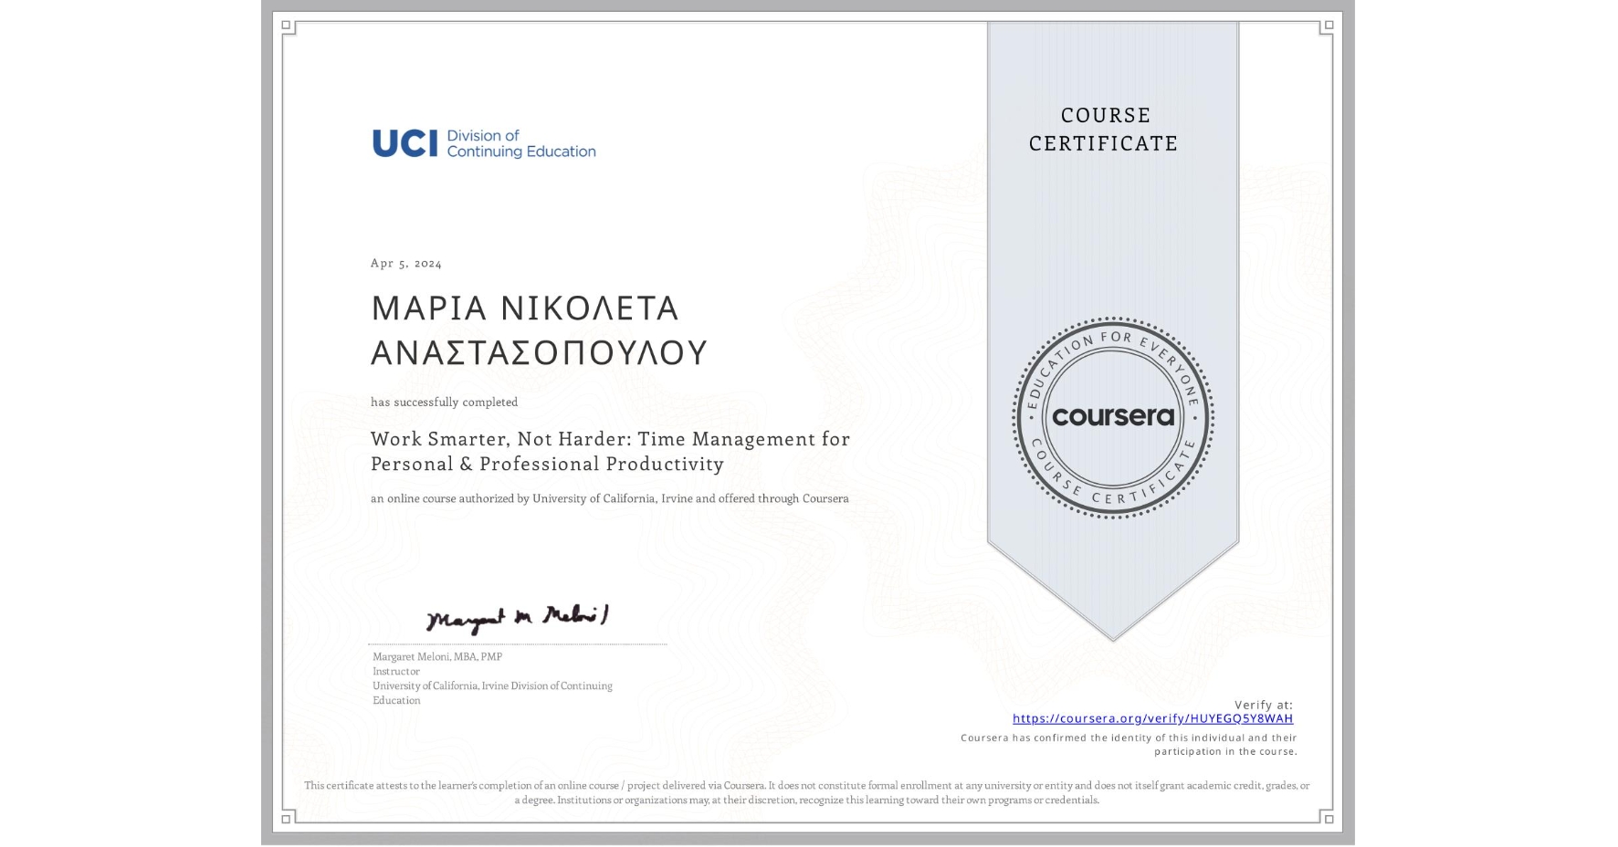The image size is (1618, 847).
Task: Select the date text 'Apr 5, 2024'
Action: pyautogui.click(x=406, y=263)
